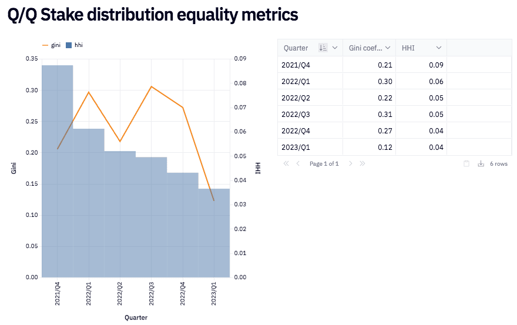Click the HHI column header label
The width and height of the screenshot is (517, 325).
pyautogui.click(x=408, y=48)
